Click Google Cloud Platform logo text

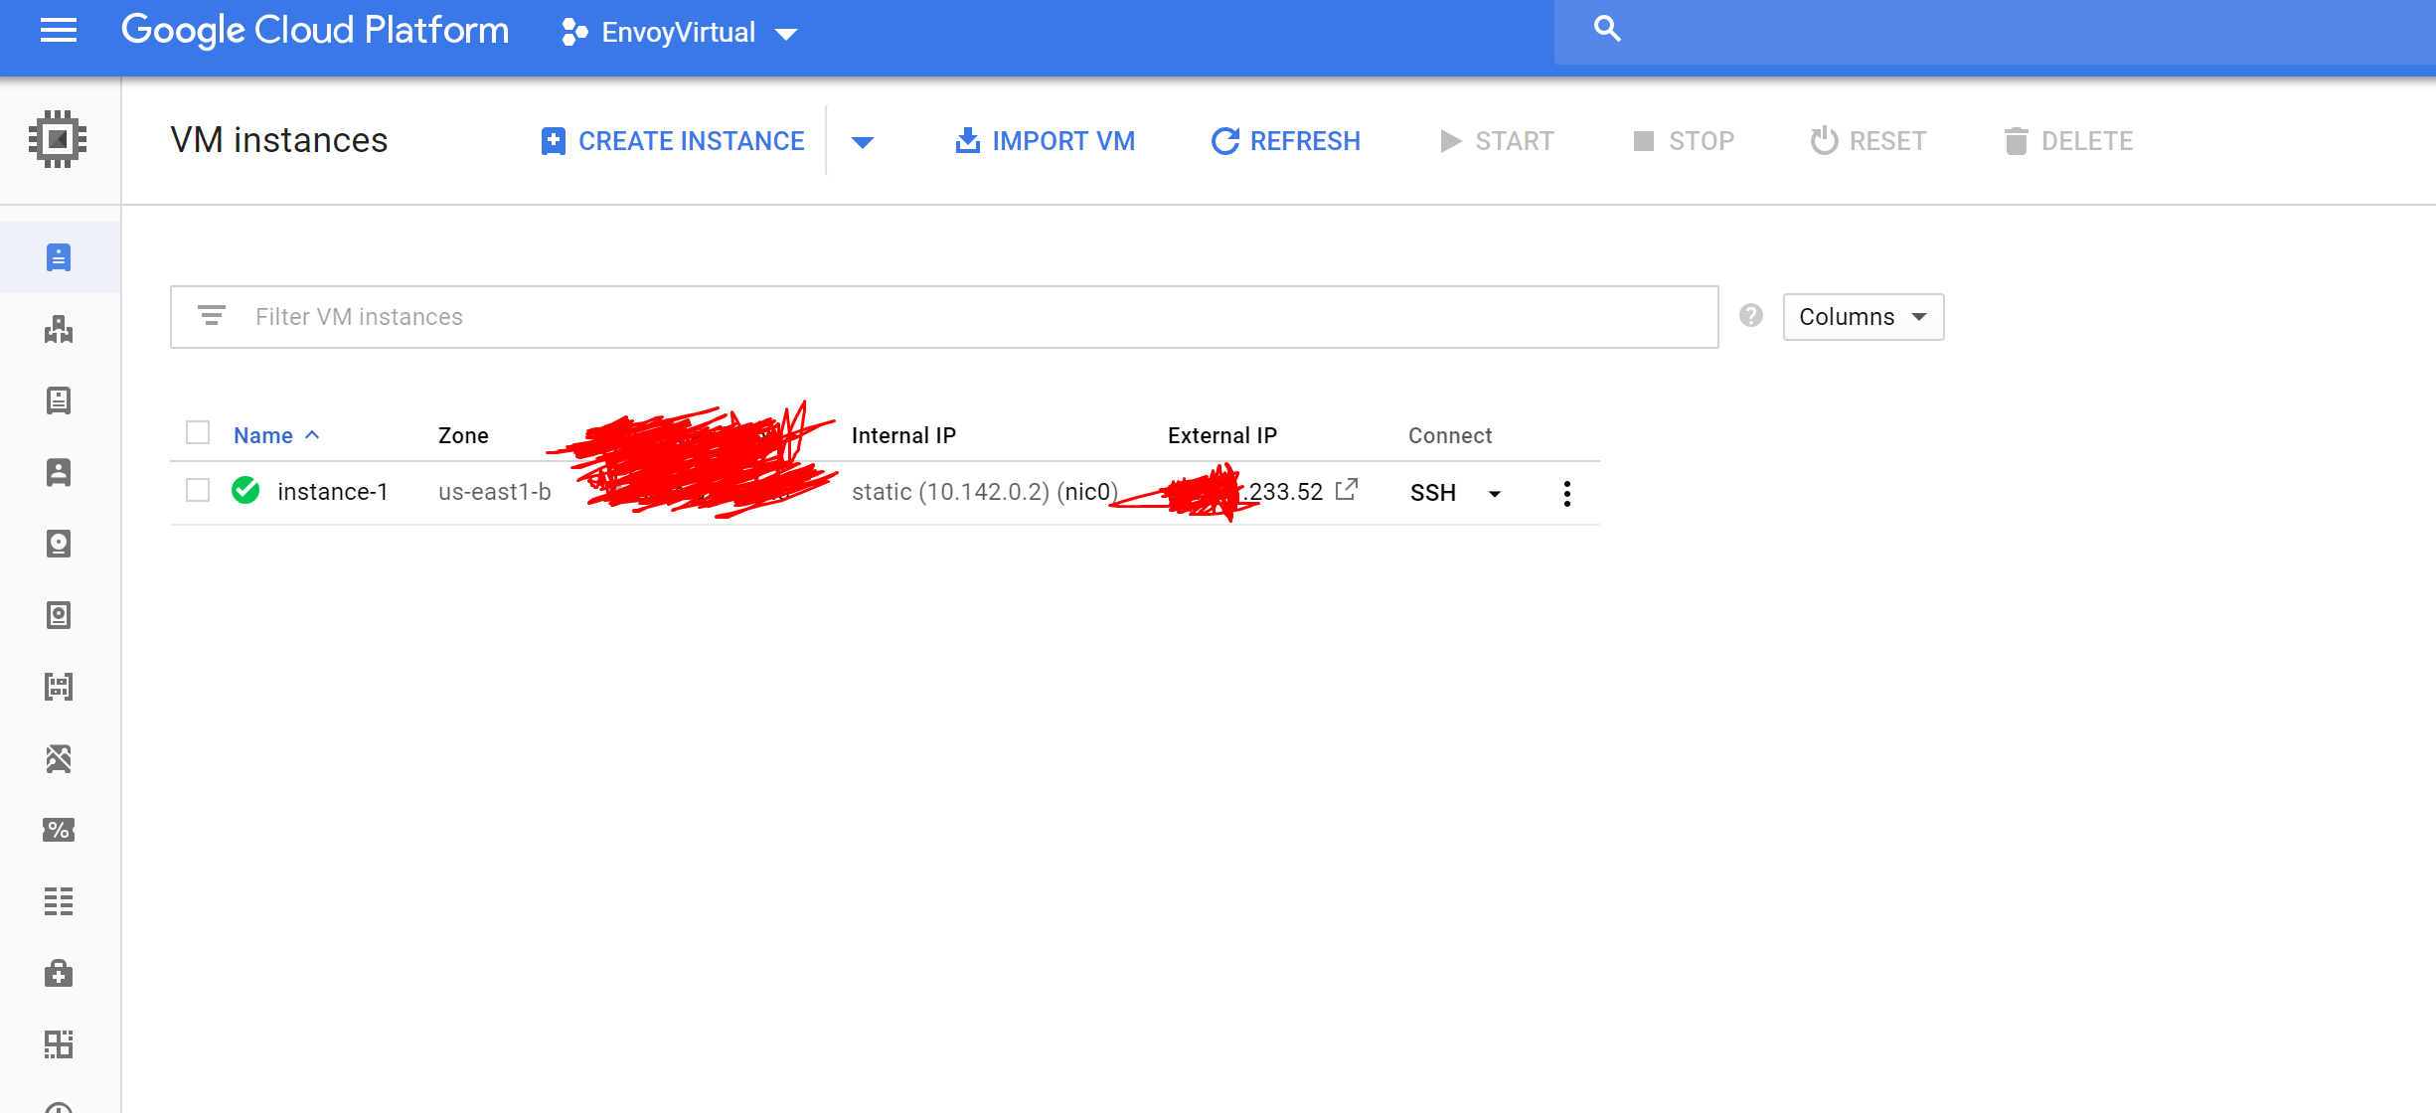tap(315, 31)
